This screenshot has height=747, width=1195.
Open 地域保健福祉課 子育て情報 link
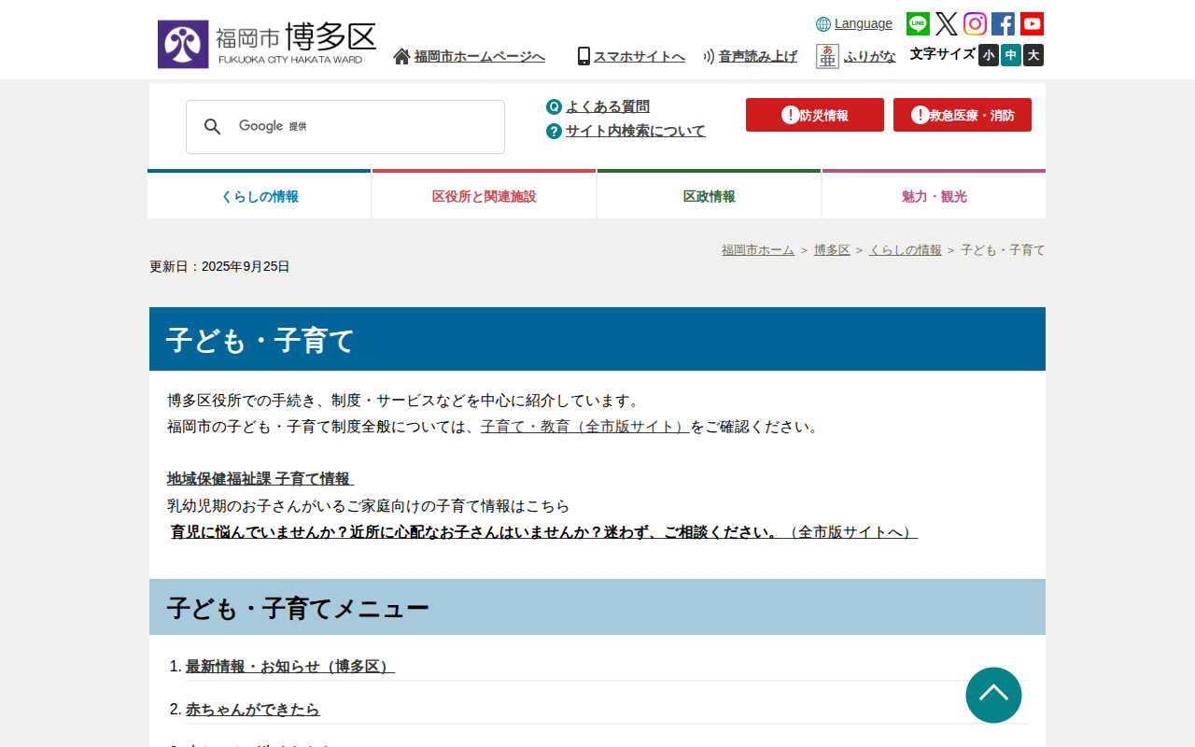[x=260, y=479]
